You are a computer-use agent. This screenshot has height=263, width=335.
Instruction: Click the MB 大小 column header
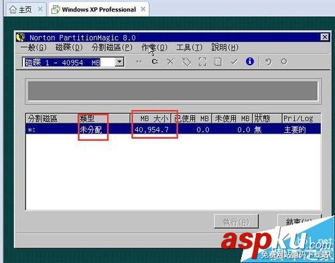click(x=151, y=118)
